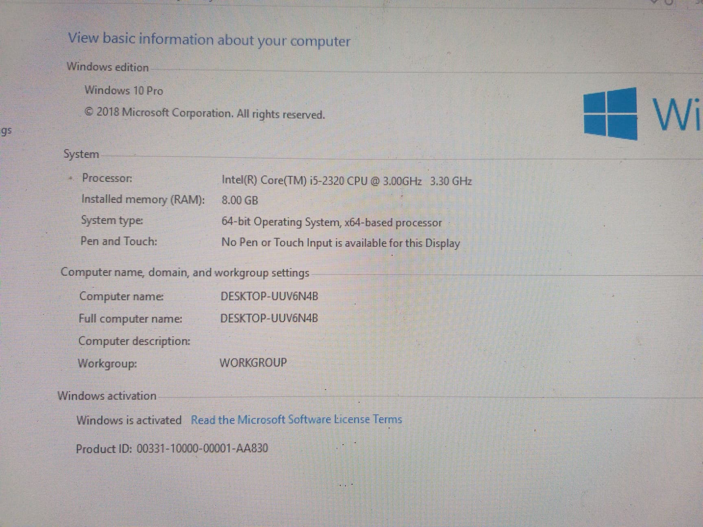Select the DESKTOP-UUV6N4B value beside 'Full computer name:'

[269, 318]
